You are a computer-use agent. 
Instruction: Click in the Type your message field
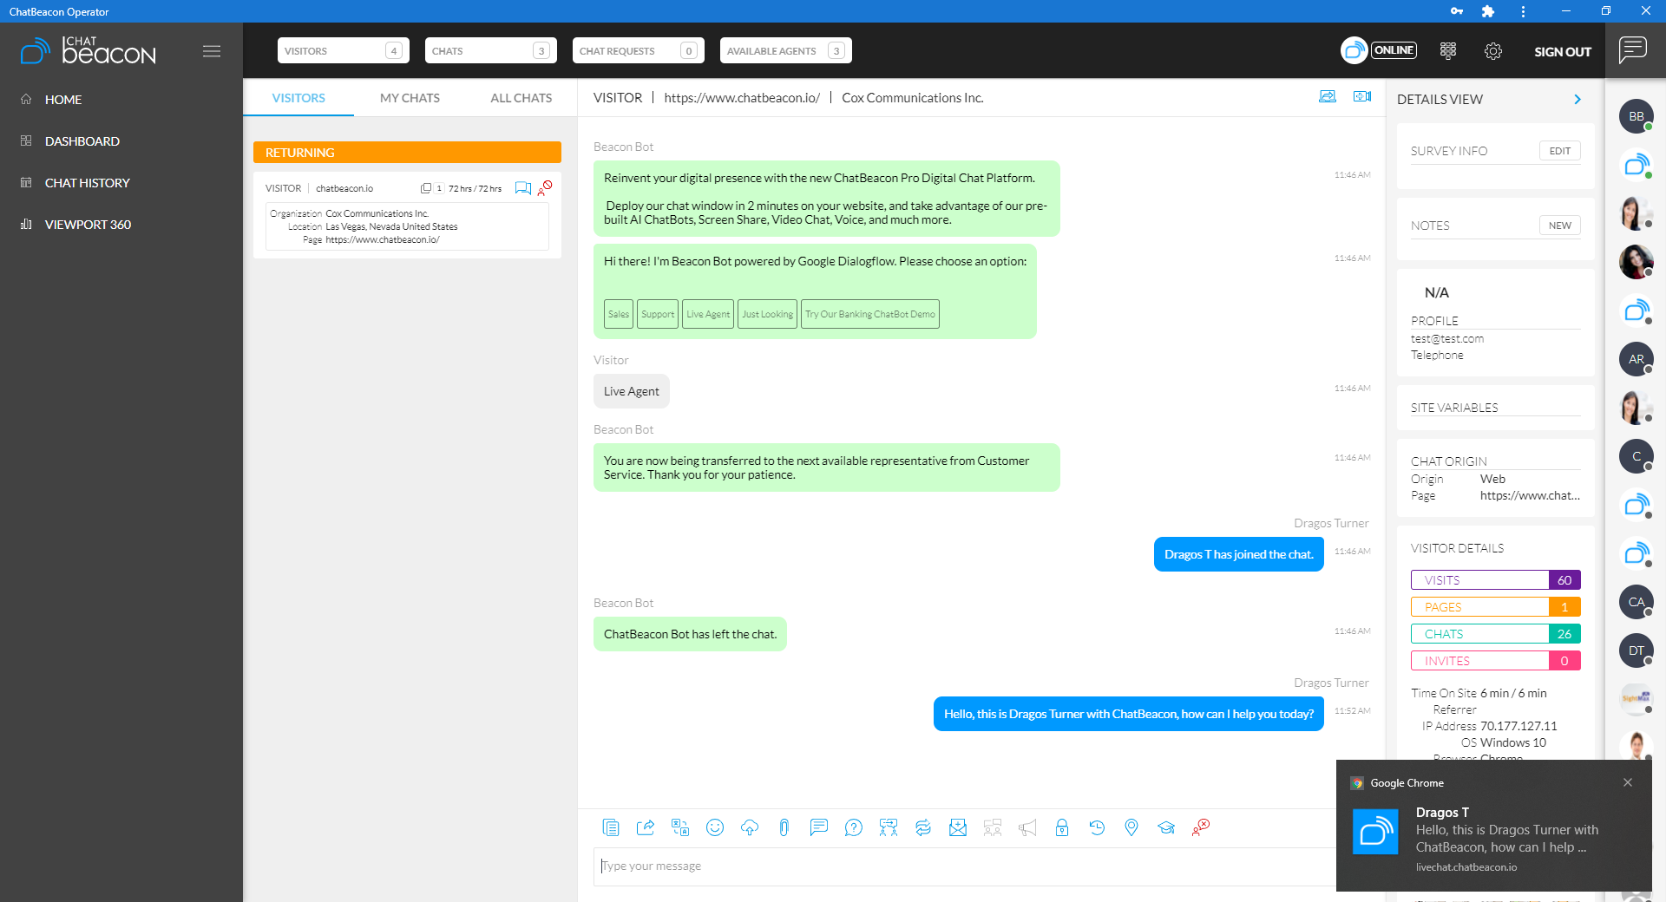point(965,866)
